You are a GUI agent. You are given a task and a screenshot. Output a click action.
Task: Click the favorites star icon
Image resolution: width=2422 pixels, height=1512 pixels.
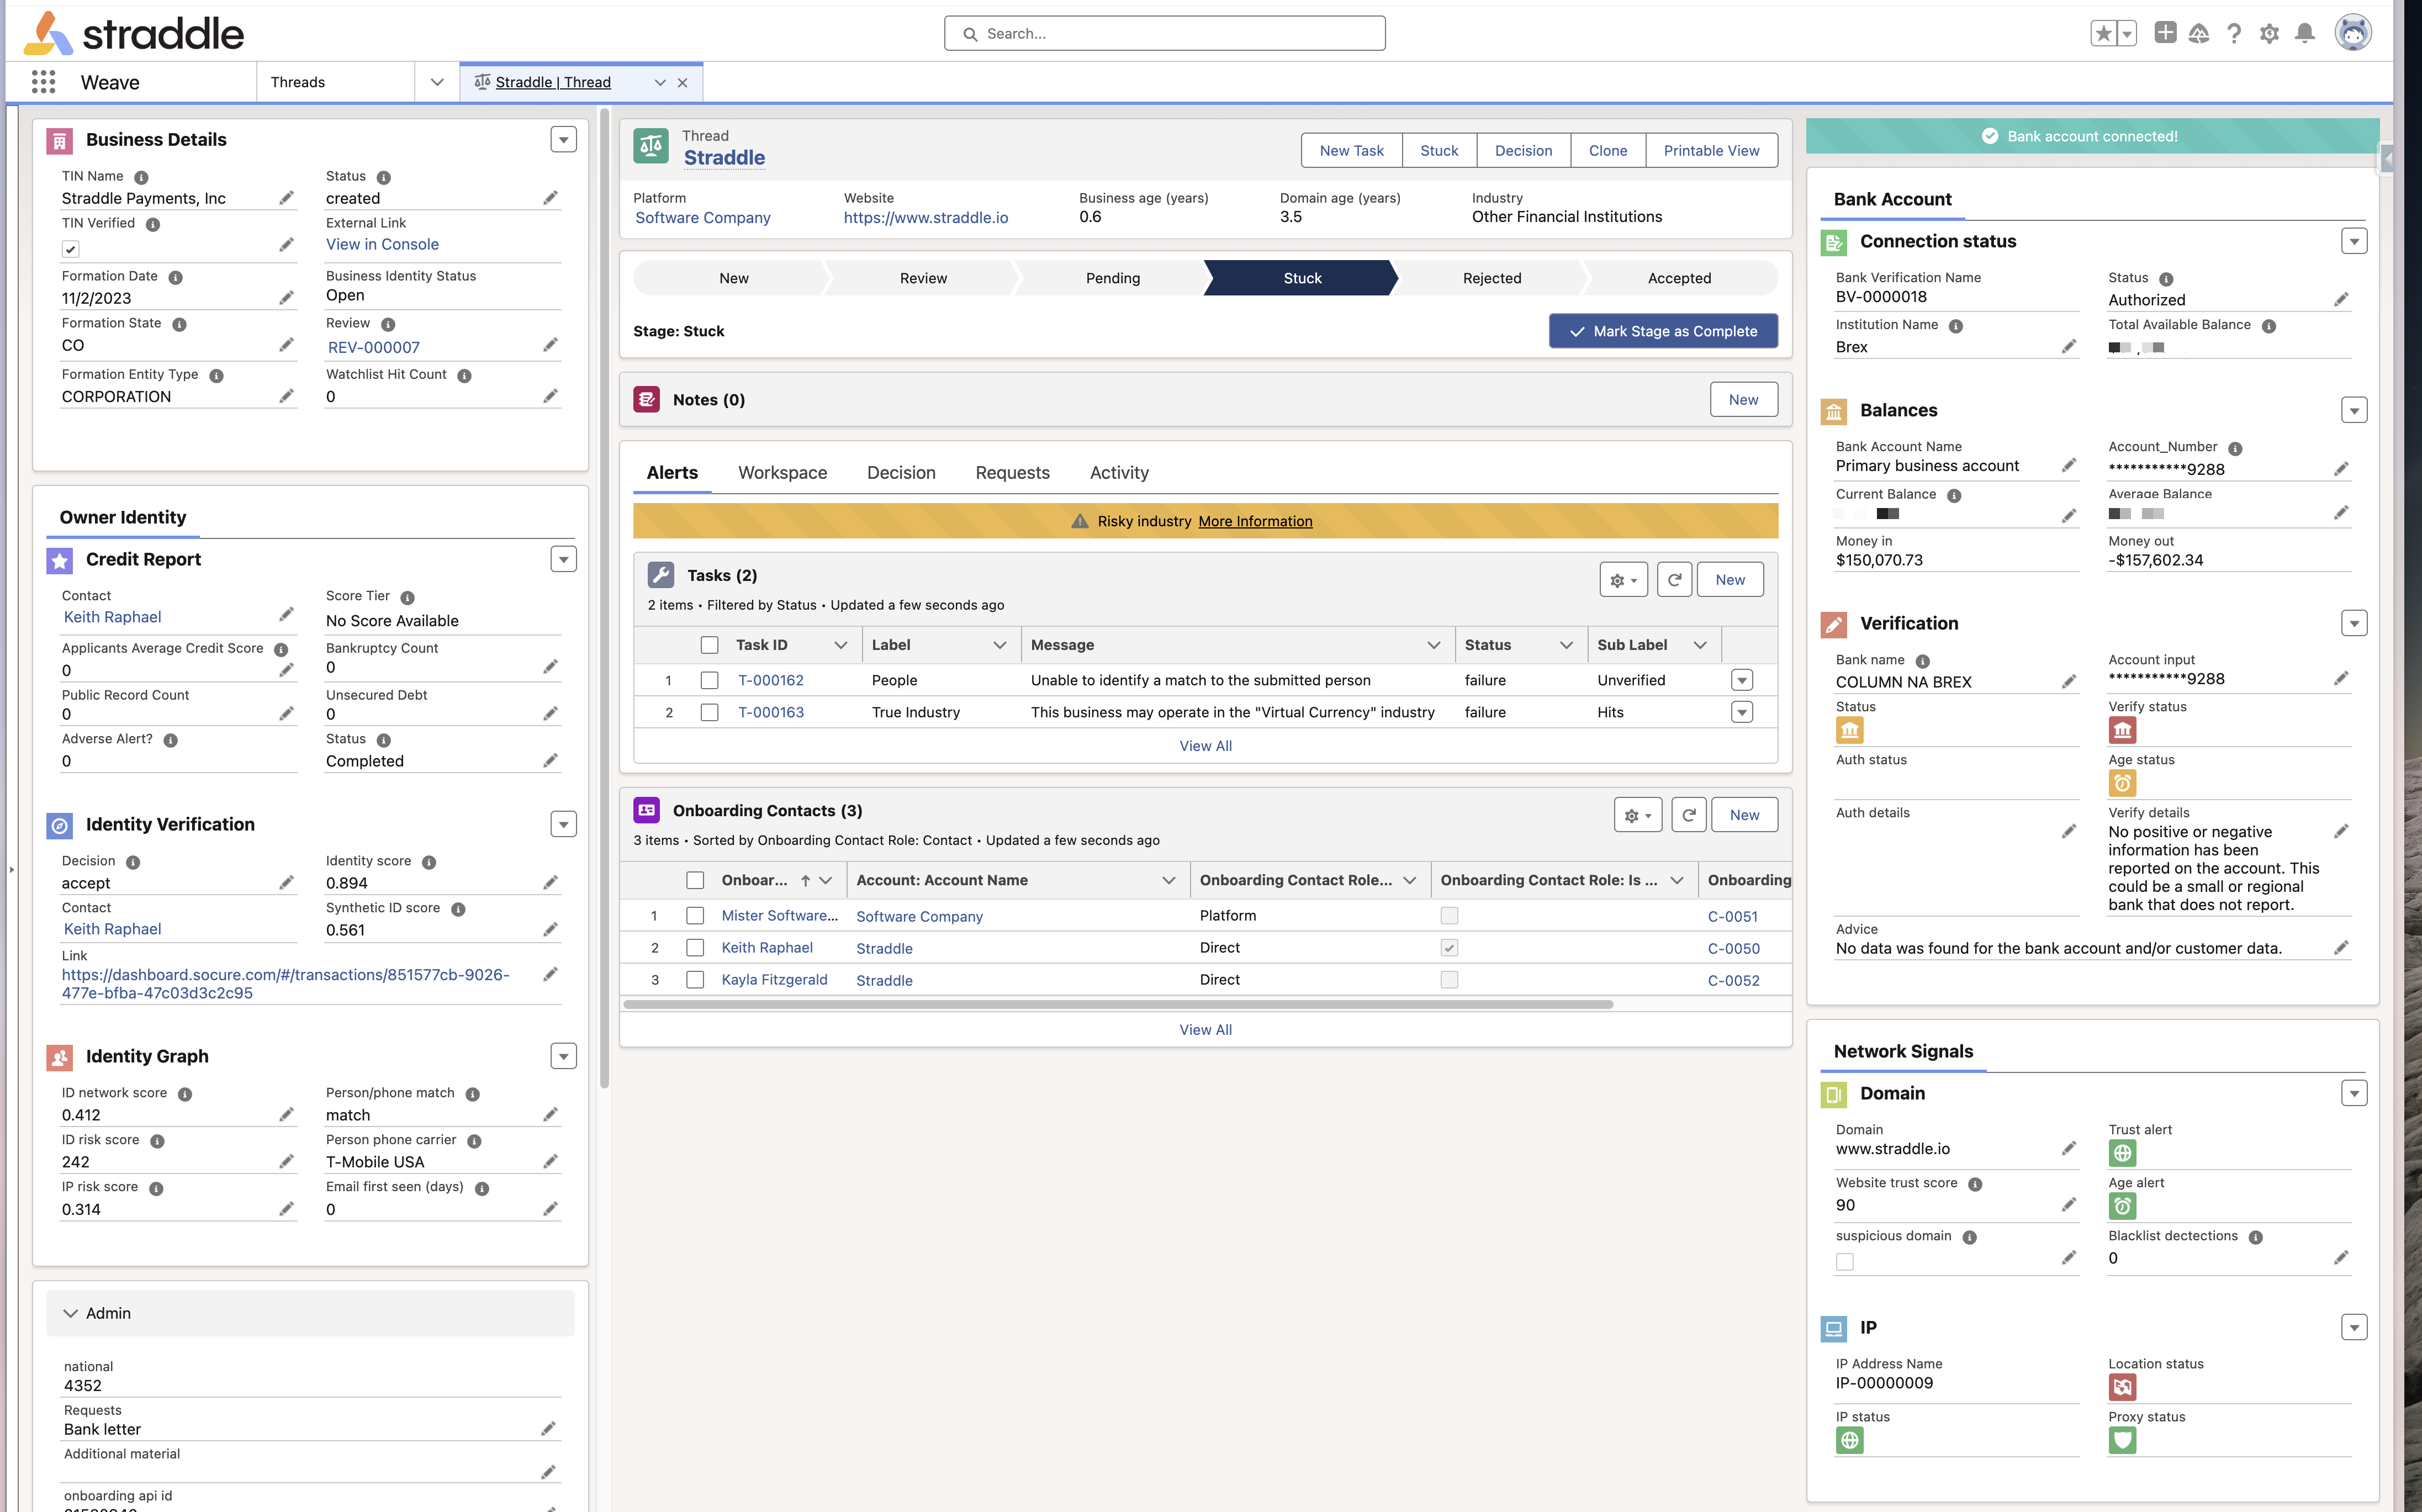point(2104,33)
